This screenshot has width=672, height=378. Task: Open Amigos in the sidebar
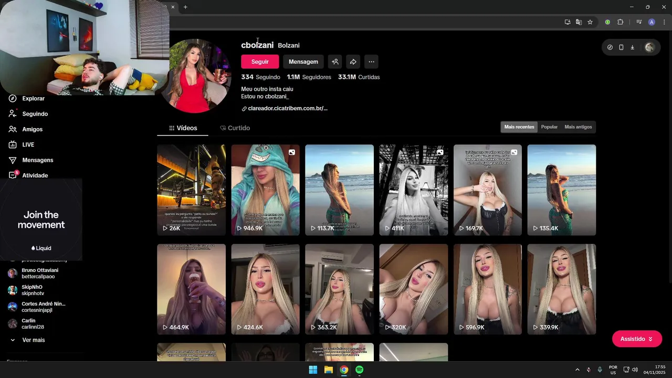pos(32,129)
